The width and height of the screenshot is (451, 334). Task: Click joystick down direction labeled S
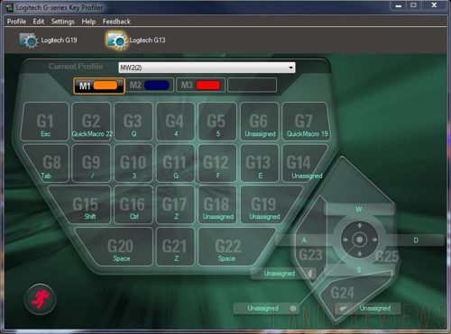359,270
